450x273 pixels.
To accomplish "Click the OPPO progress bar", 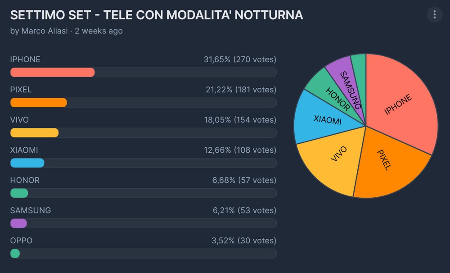I will click(x=15, y=254).
